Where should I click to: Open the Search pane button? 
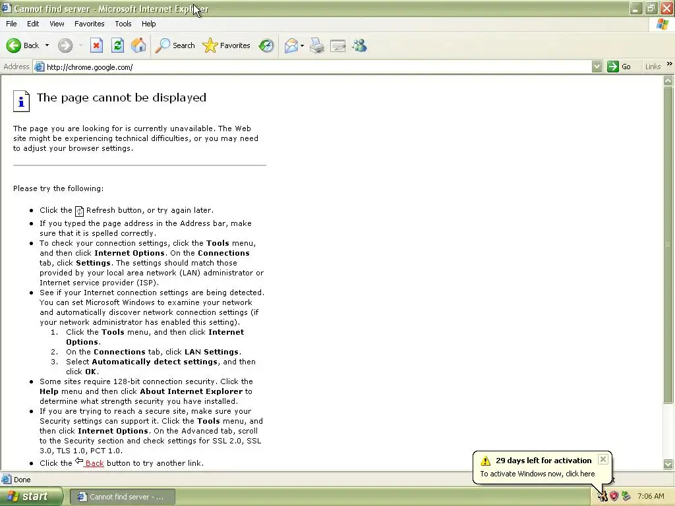(175, 45)
